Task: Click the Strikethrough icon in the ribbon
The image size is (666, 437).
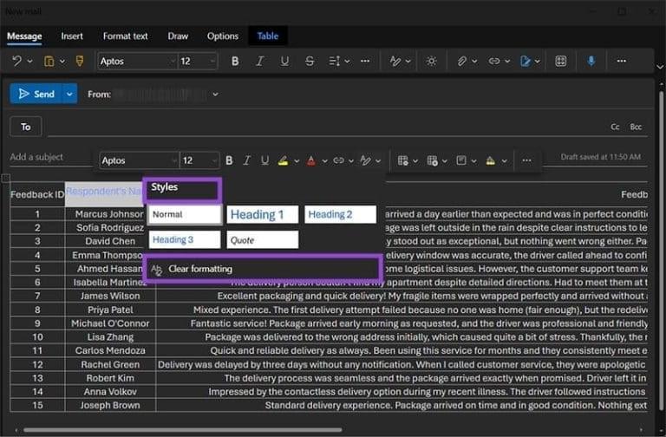Action: tap(310, 62)
